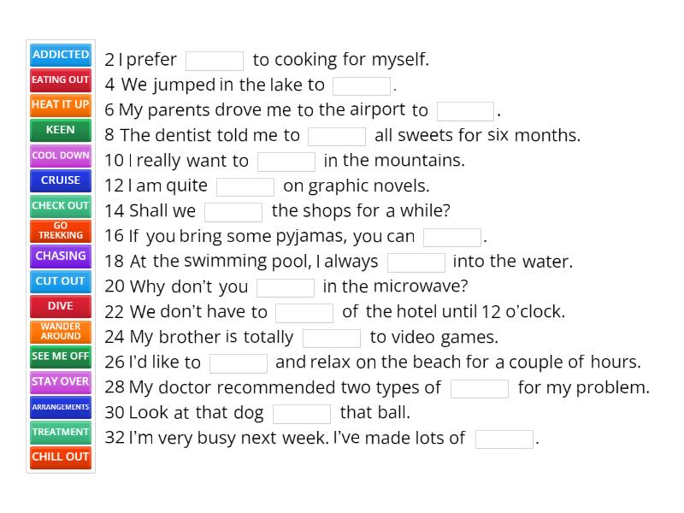Pick the TREATMENT word tile
This screenshot has height=513, width=684.
tap(60, 431)
